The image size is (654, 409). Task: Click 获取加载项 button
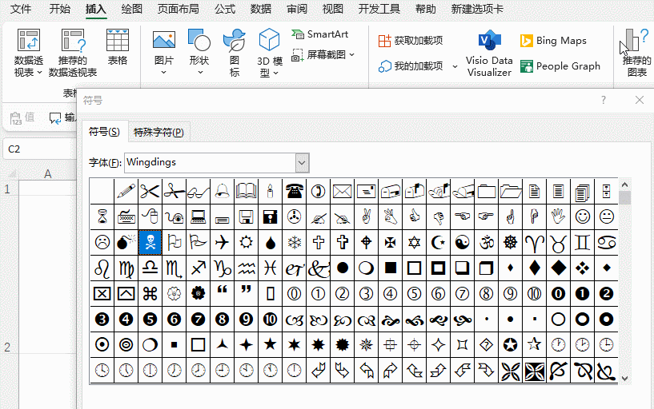coord(411,41)
